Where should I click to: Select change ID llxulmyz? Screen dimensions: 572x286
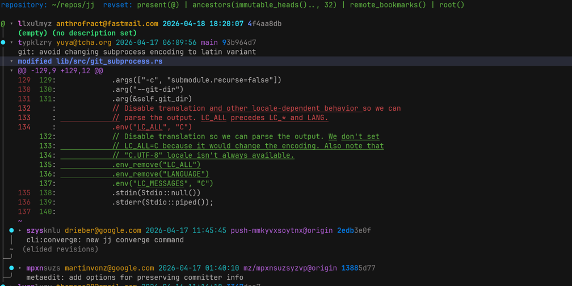click(x=35, y=24)
